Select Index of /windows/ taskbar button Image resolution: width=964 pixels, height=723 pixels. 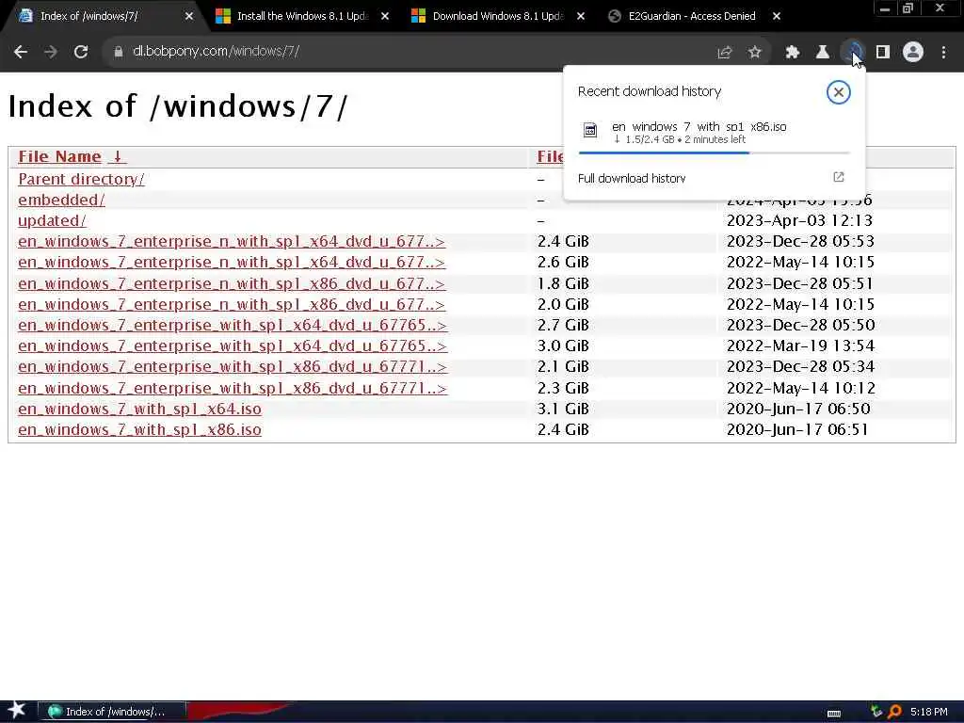click(112, 712)
